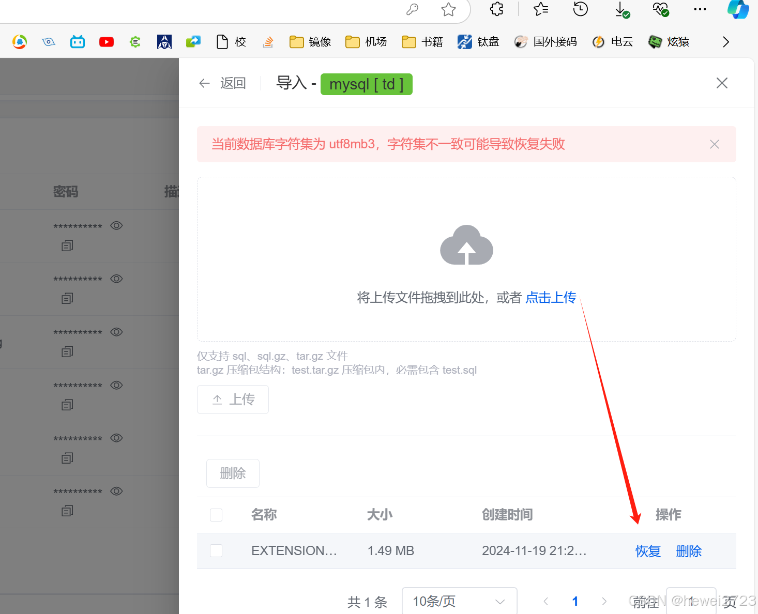Open the Downloads icon in toolbar

click(622, 9)
